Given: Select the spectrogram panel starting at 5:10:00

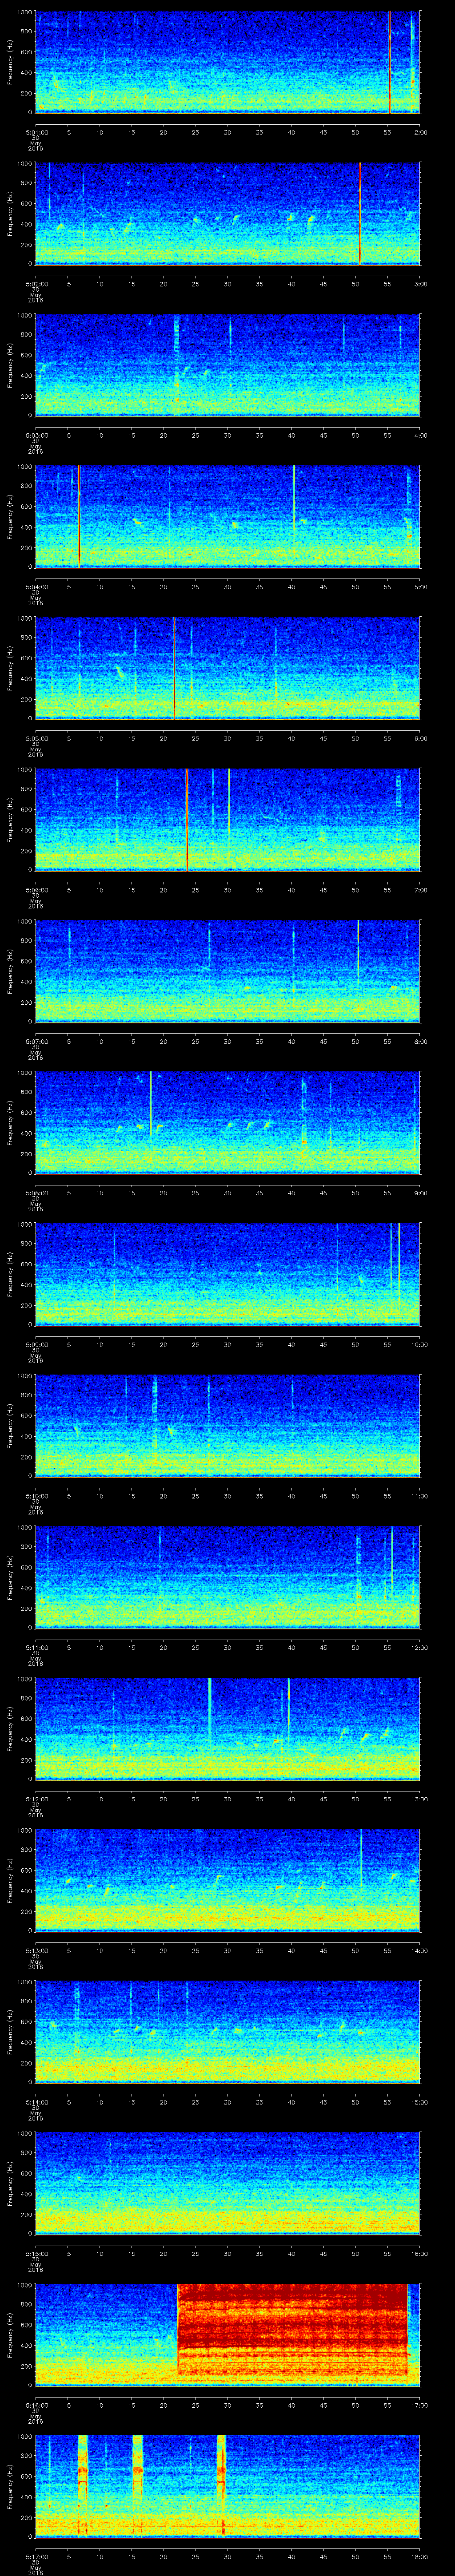Looking at the screenshot, I should pyautogui.click(x=228, y=1426).
